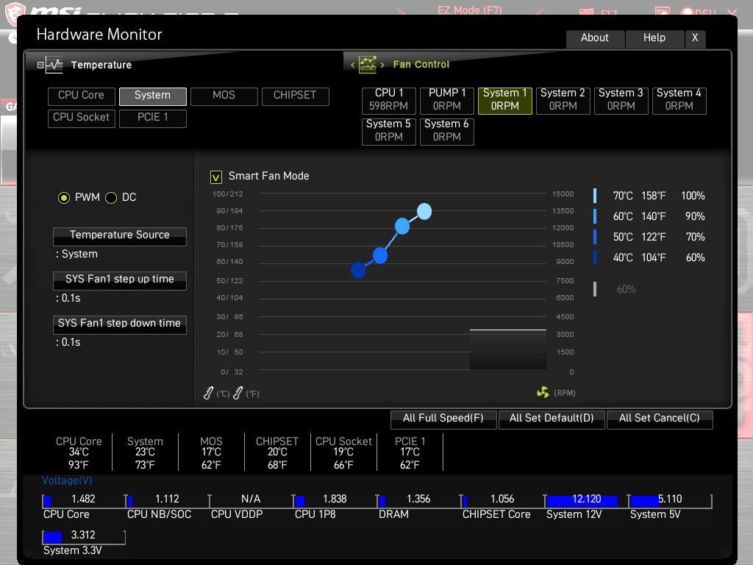Click the 60°C color marker in legend
The width and height of the screenshot is (753, 565).
(595, 216)
